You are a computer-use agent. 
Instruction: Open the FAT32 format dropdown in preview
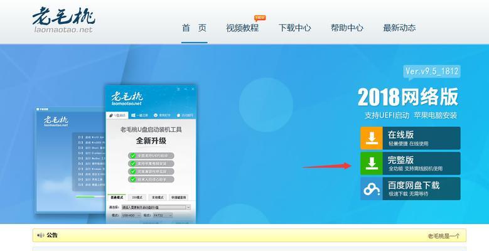coord(162,215)
